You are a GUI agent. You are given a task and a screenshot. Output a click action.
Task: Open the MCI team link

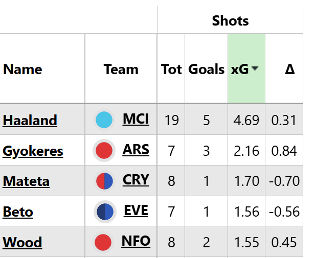click(x=136, y=119)
